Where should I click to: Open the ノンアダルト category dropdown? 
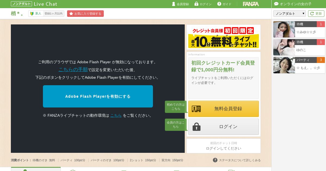point(290,14)
